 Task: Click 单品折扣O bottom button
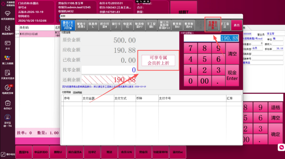tap(41, 152)
